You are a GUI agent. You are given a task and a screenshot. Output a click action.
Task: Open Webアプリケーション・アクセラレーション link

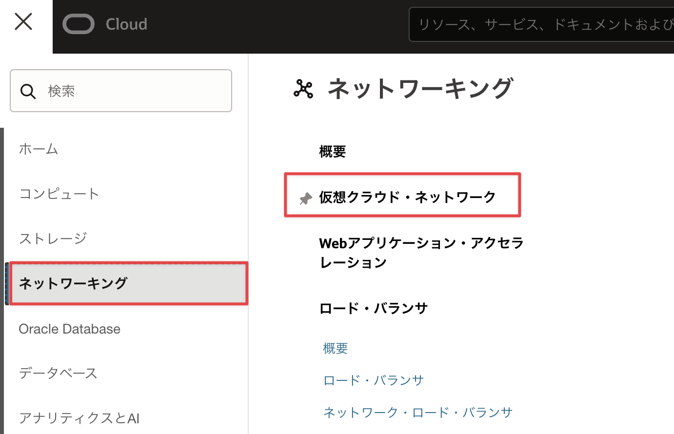tap(421, 253)
